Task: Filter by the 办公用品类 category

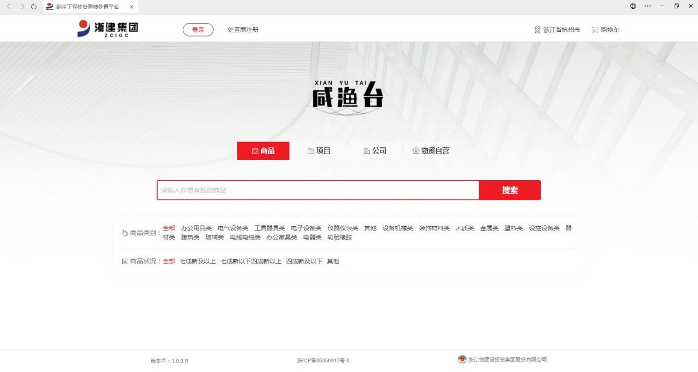Action: [x=196, y=228]
